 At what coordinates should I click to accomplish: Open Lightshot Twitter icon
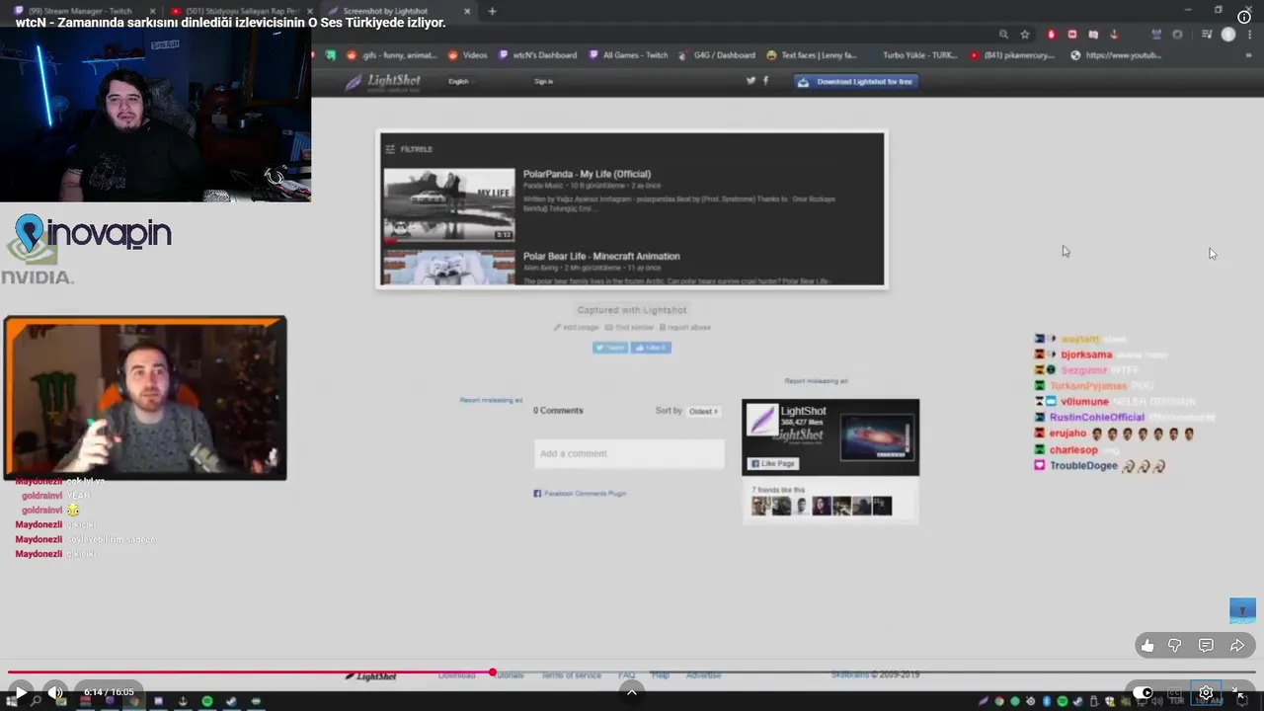750,81
